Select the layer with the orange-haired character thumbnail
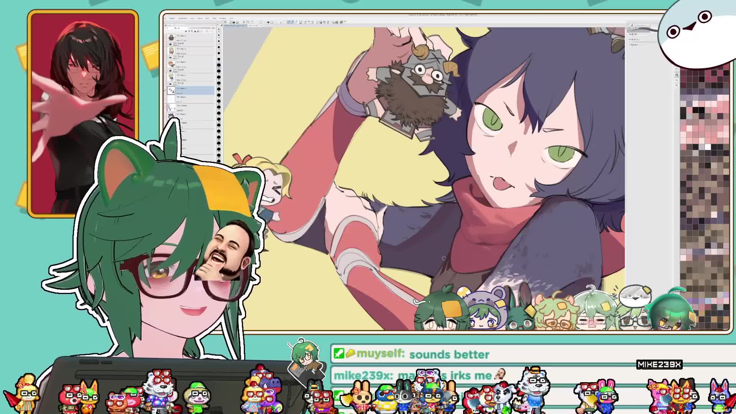Viewport: 736px width, 414px height. pos(191,64)
